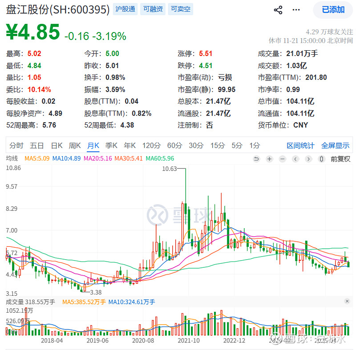Image resolution: width=356 pixels, height=350 pixels.
Task: Click the MA30:5.41 legend label
Action: [129, 158]
